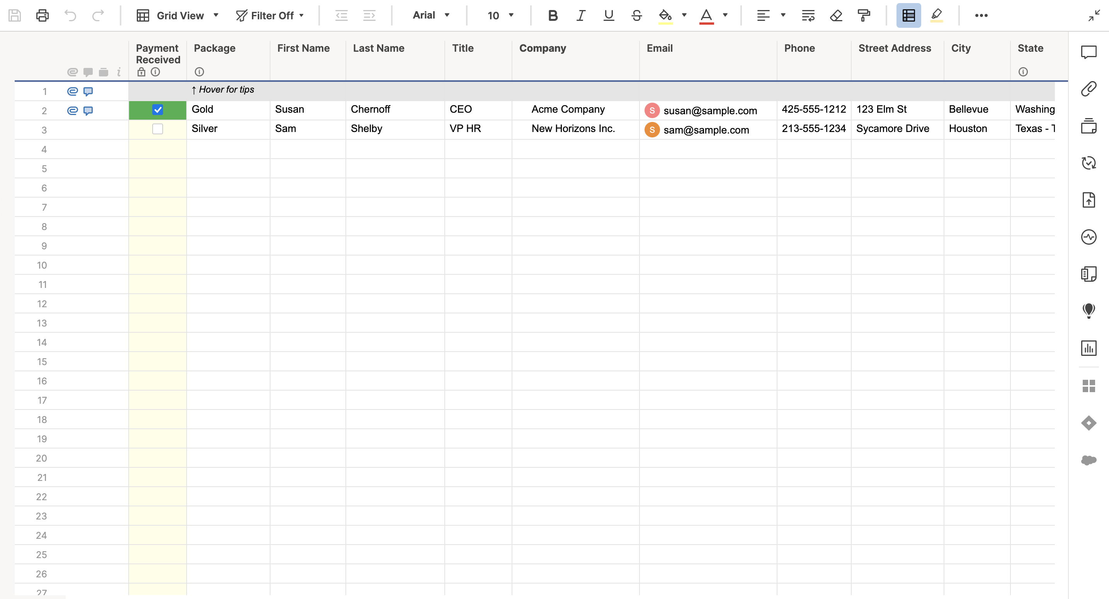
Task: Open the Conversations panel in right sidebar
Action: coord(1089,52)
